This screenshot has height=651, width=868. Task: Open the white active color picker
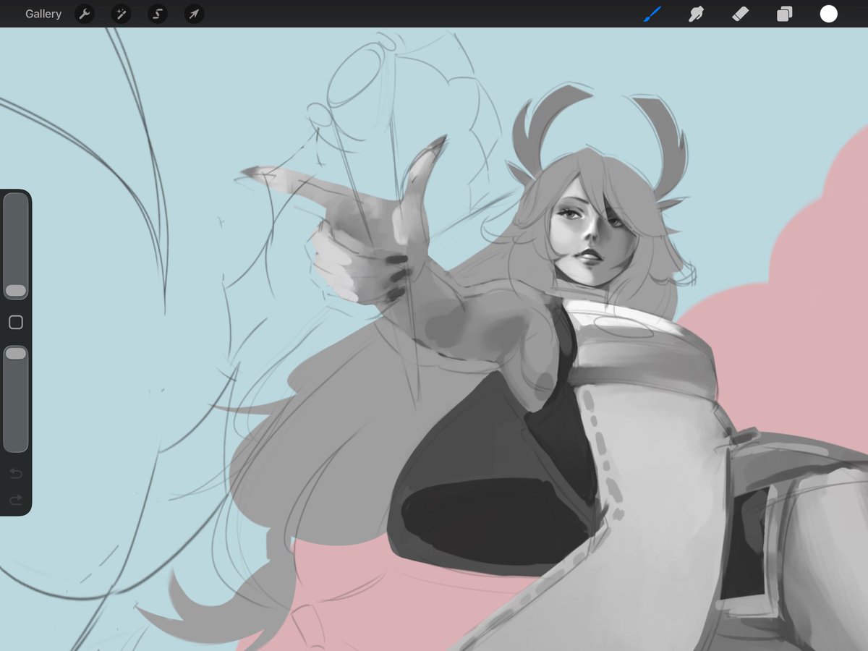[828, 14]
